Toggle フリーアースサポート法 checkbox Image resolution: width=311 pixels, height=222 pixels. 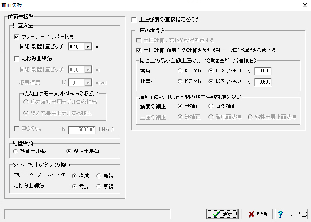point(16,37)
